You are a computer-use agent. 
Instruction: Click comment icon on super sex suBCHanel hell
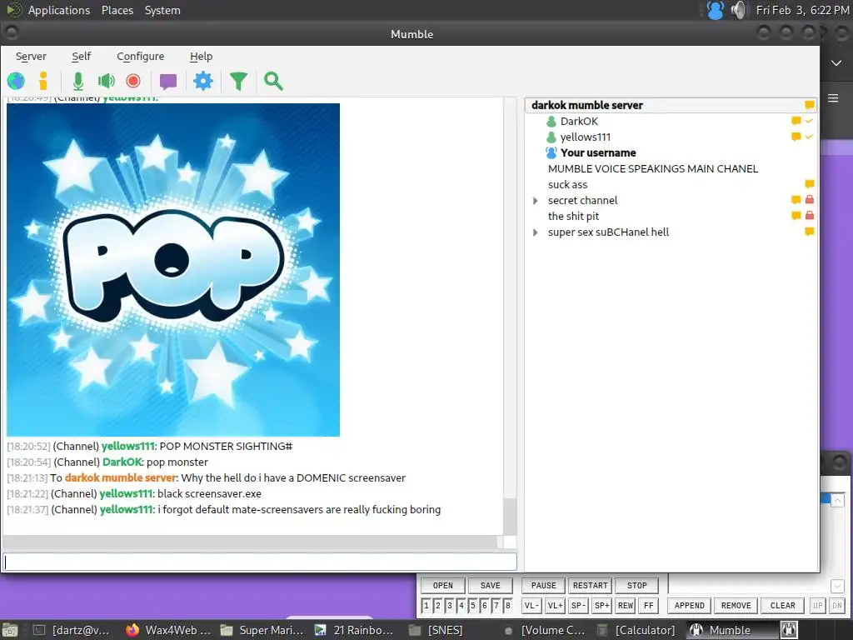point(810,232)
